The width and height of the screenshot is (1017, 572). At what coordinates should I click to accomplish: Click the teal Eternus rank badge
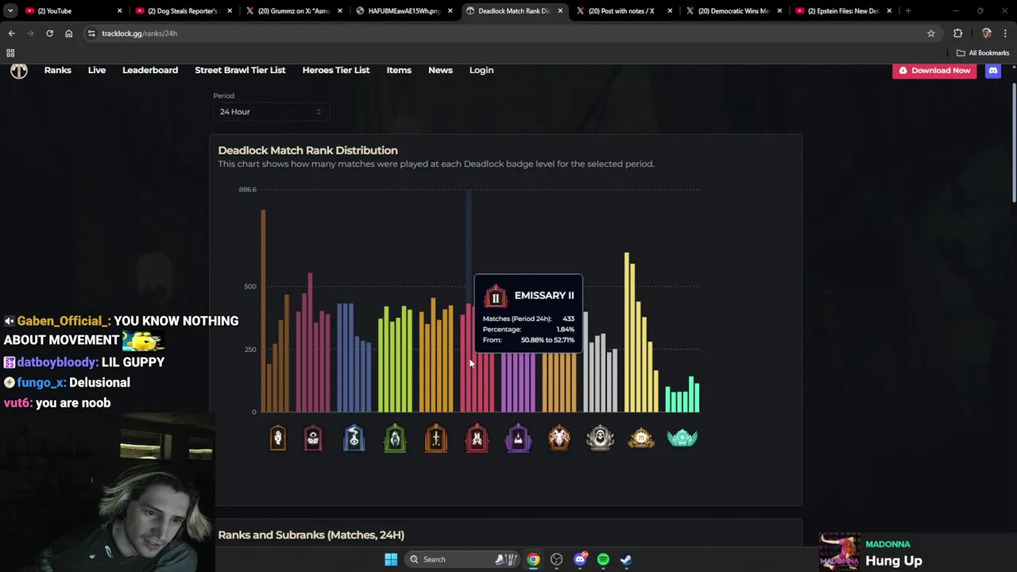(683, 438)
